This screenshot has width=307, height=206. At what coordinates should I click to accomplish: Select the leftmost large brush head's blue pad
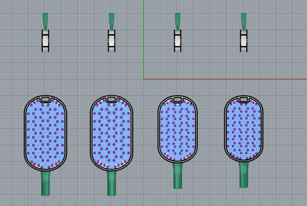(45, 134)
